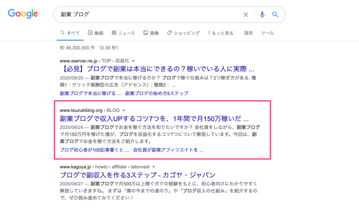Click the 2020/08/20 snippet text
Screen dimensions: 359x210
pyautogui.click(x=72, y=78)
